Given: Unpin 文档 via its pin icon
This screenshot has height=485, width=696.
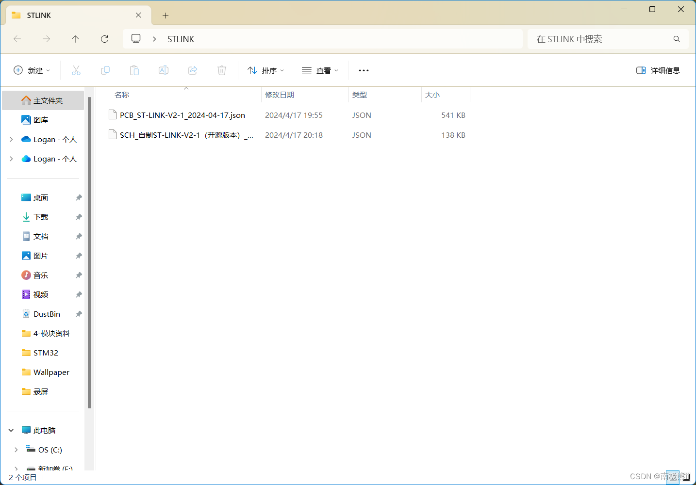Looking at the screenshot, I should click(x=79, y=236).
